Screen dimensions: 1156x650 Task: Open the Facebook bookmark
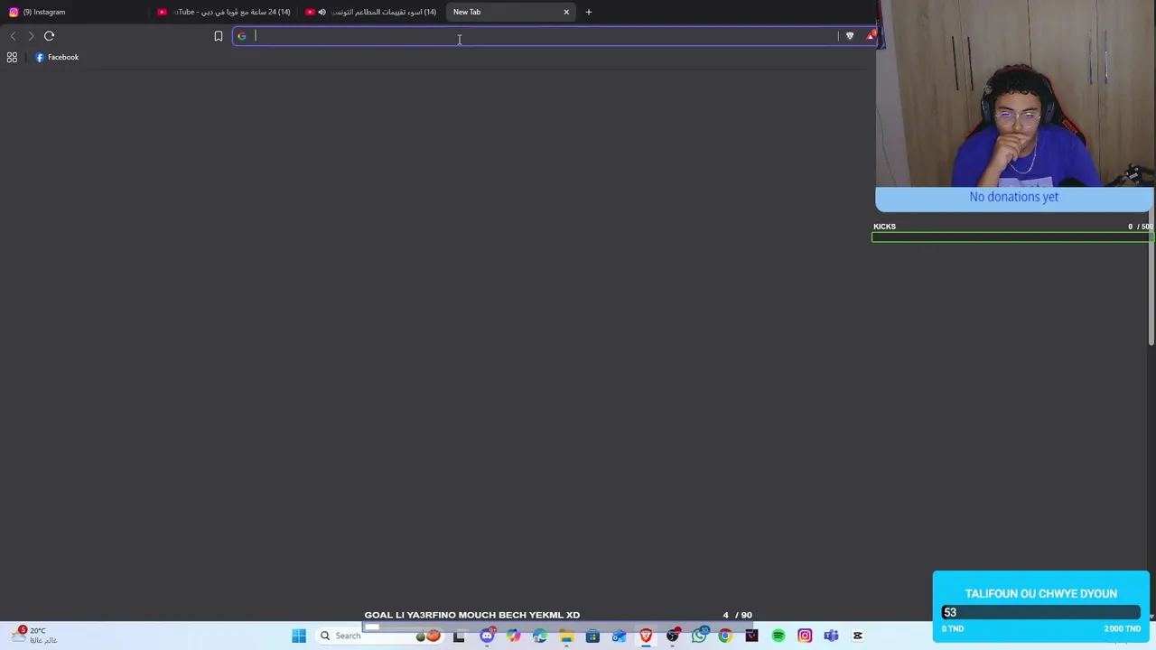(x=57, y=57)
